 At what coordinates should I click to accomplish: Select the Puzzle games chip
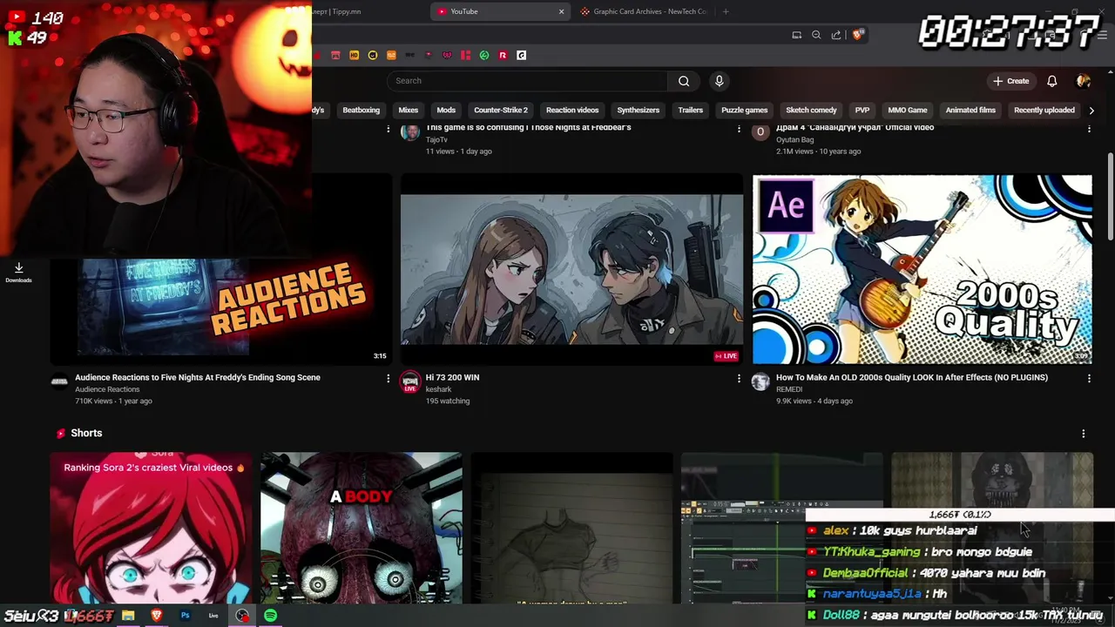tap(744, 110)
